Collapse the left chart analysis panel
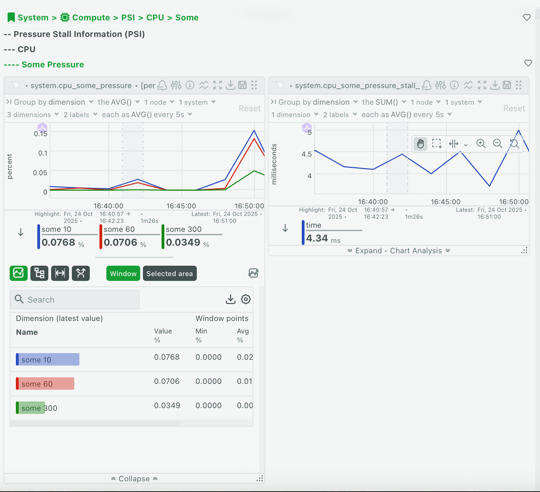The width and height of the screenshot is (540, 492). pos(134,479)
